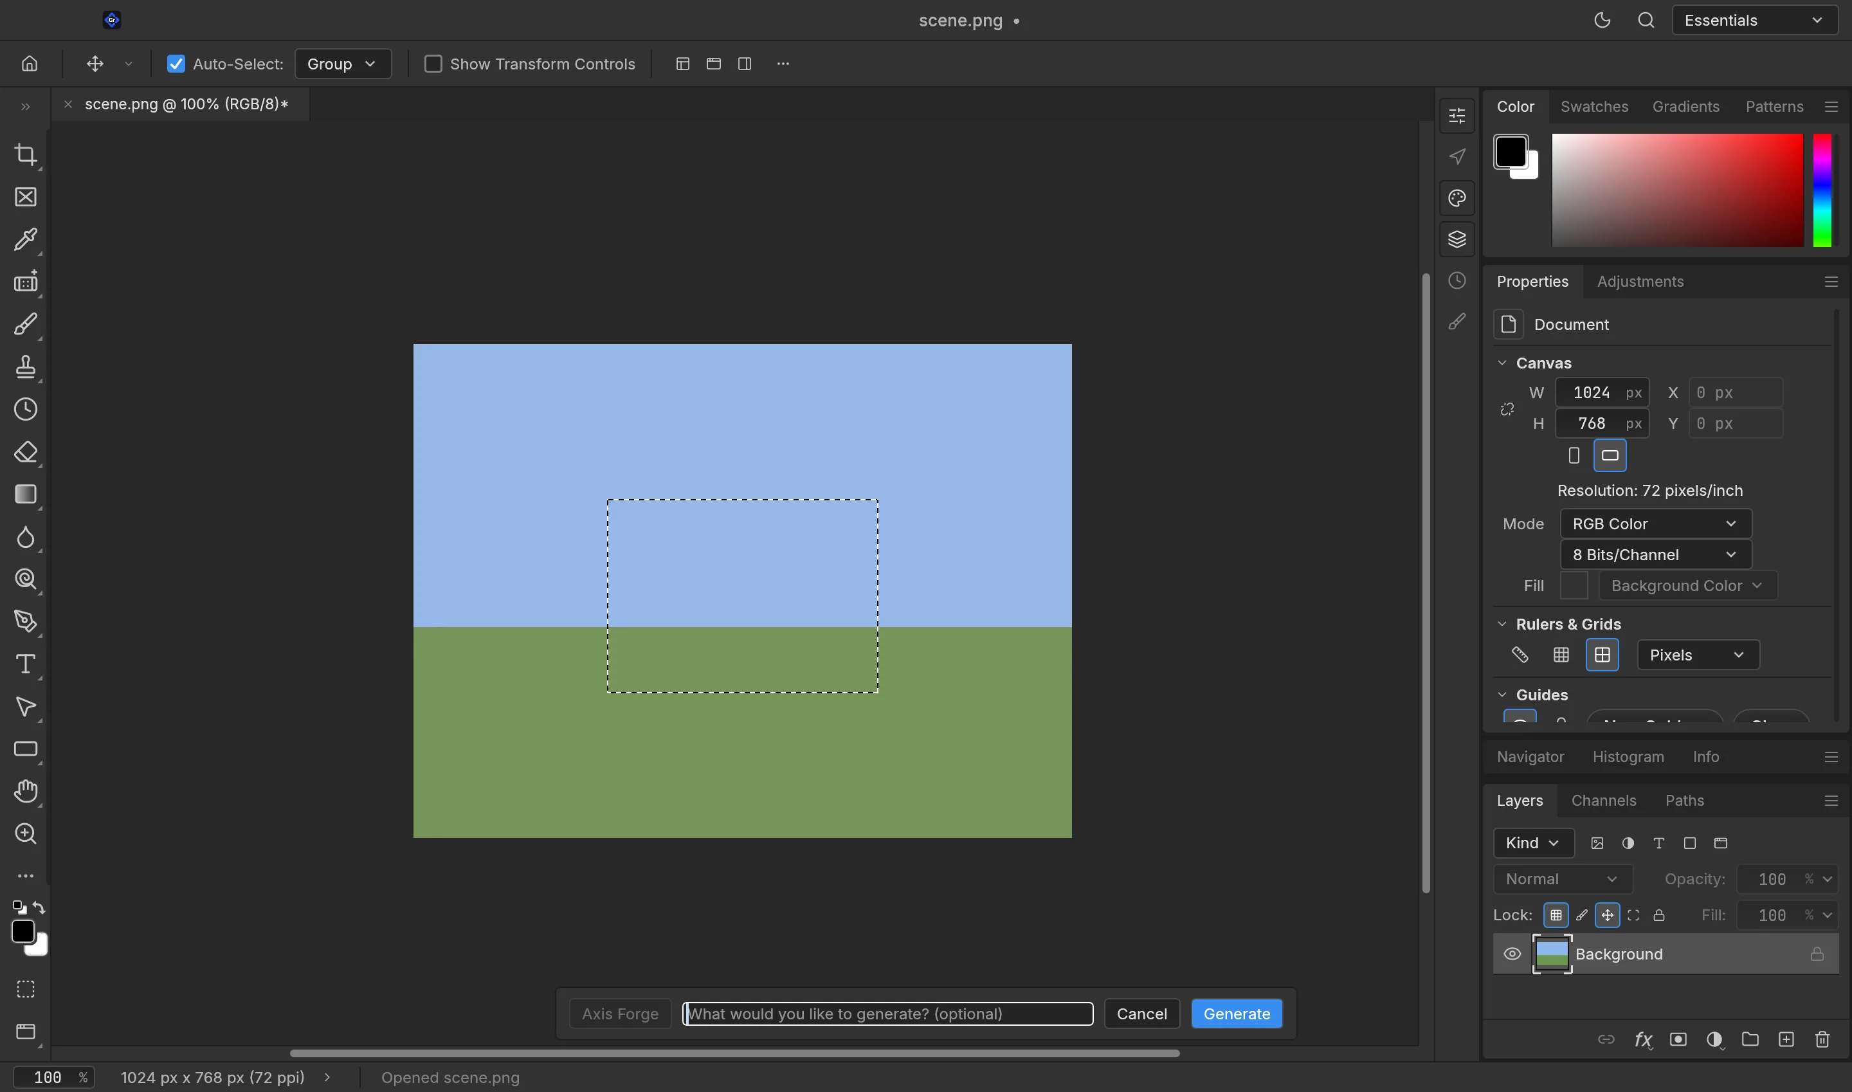Select the Zoom tool

[26, 833]
